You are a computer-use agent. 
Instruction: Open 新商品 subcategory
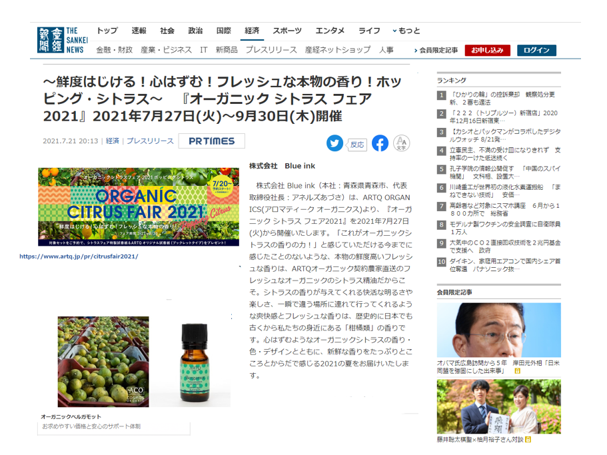[x=227, y=50]
